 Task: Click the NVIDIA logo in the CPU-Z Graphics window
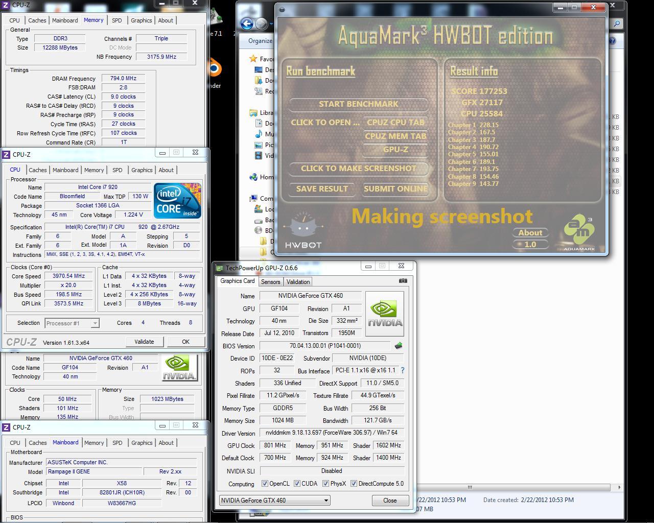pos(179,367)
